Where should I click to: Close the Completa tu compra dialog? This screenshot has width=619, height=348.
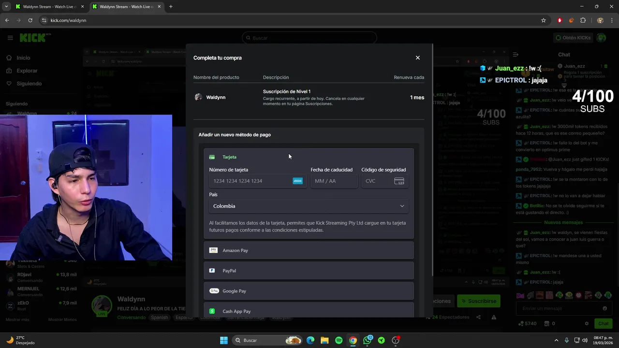point(418,58)
